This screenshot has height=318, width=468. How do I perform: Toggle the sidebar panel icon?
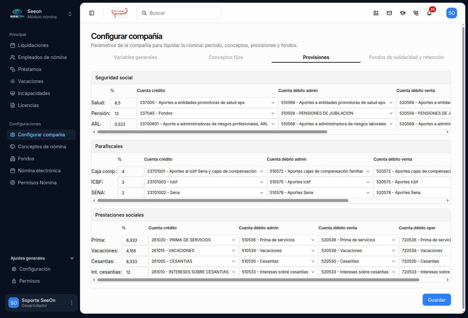coord(92,13)
